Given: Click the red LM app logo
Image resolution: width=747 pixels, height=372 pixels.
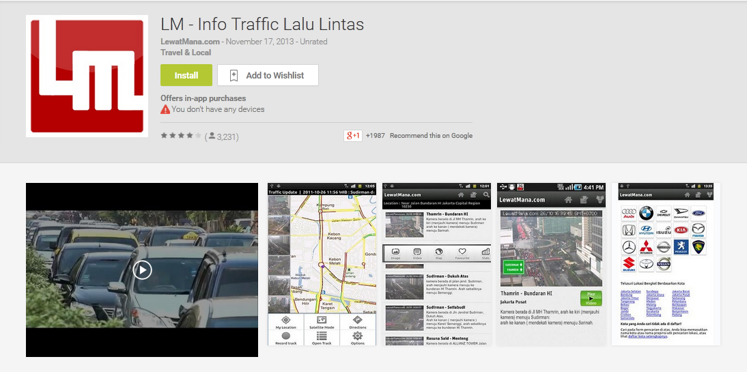Looking at the screenshot, I should pyautogui.click(x=87, y=76).
